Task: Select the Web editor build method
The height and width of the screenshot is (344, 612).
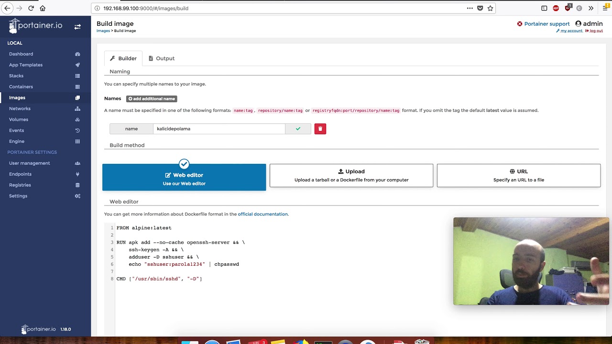Action: (184, 177)
